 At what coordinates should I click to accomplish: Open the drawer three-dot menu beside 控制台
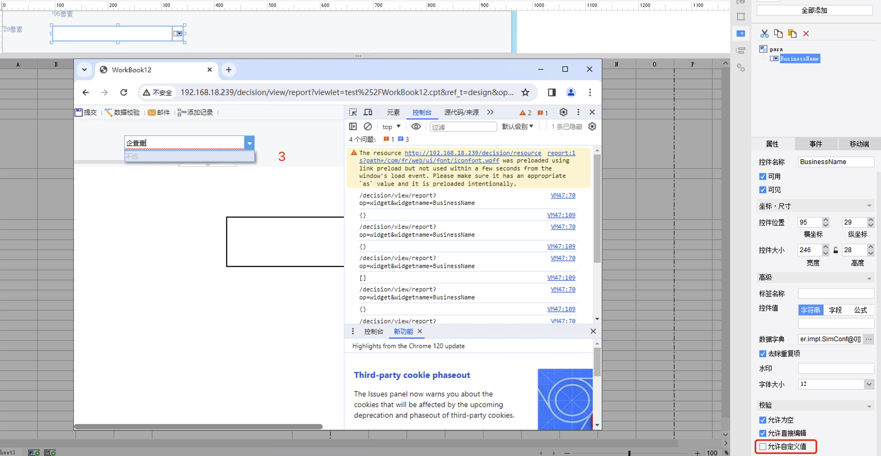(x=353, y=331)
